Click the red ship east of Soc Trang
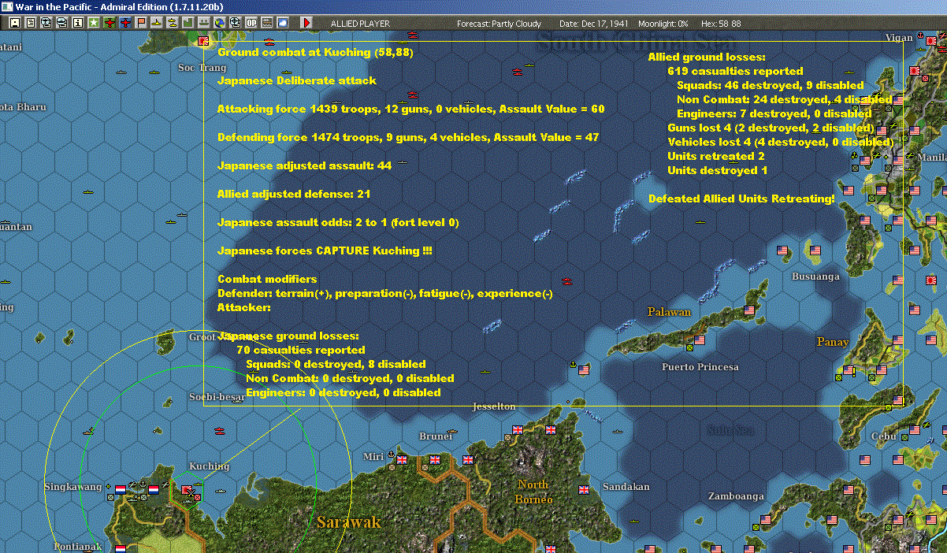Image resolution: width=947 pixels, height=553 pixels. click(x=269, y=41)
